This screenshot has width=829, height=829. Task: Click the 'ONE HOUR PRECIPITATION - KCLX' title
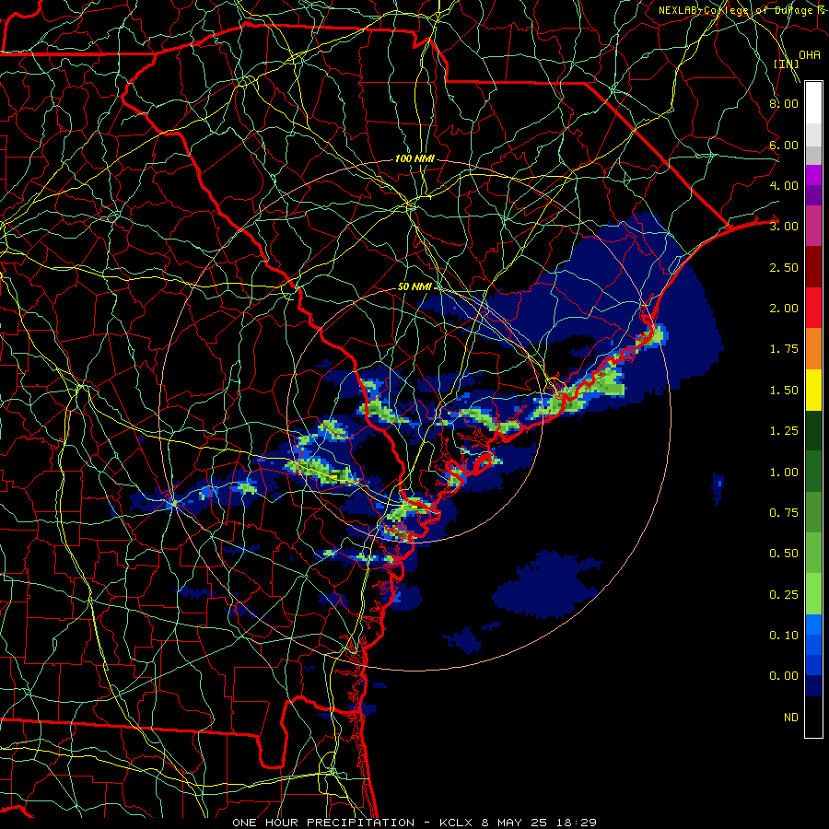353,823
